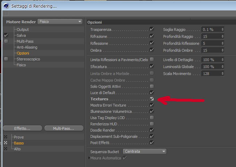Click the Scala Movimento stepper arrows
This screenshot has width=236, height=167.
pos(222,74)
